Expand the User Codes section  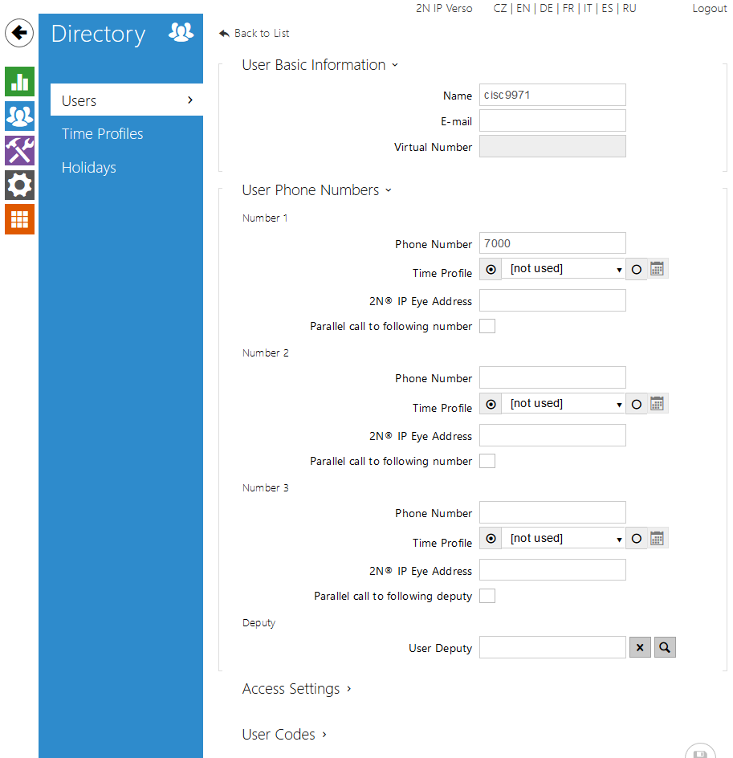click(x=284, y=735)
